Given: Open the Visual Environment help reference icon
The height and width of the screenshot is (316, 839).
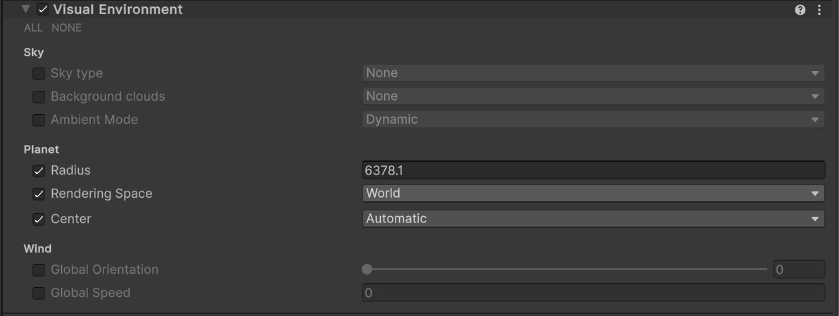Looking at the screenshot, I should pyautogui.click(x=800, y=10).
